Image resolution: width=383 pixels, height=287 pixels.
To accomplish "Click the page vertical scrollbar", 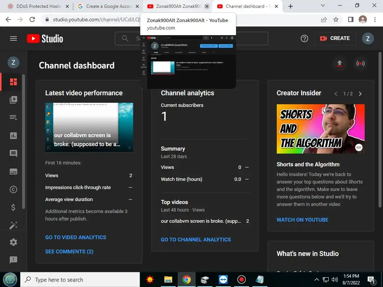I will 380,129.
